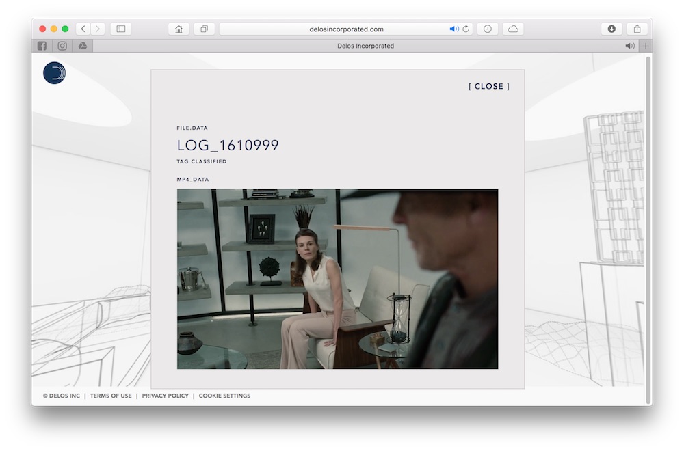Mute the tab via tab speaker icon
This screenshot has width=684, height=451.
coord(629,46)
